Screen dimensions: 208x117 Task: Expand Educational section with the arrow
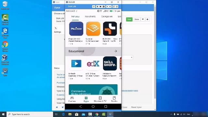[x=116, y=51]
